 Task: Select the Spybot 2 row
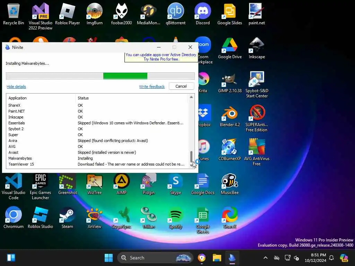(98, 129)
